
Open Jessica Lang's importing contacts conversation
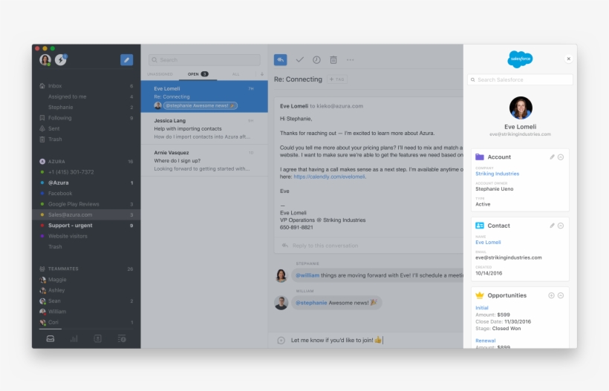coord(204,128)
